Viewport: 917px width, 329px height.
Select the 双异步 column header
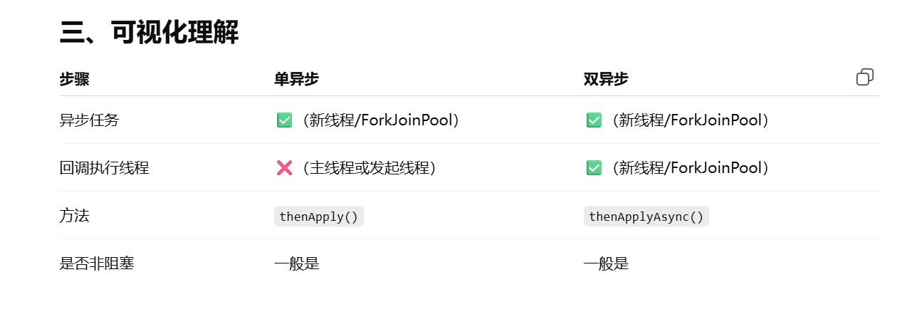point(606,80)
